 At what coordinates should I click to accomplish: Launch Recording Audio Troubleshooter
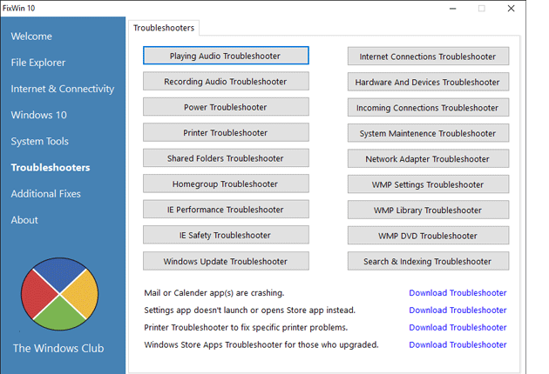[226, 81]
